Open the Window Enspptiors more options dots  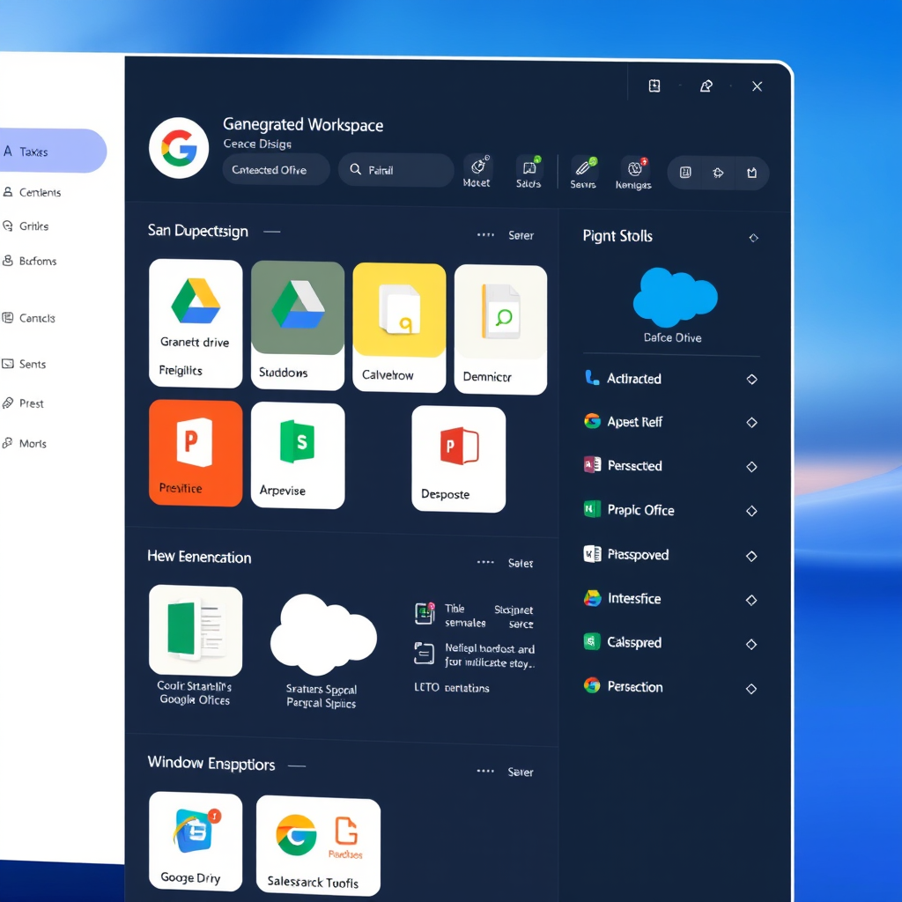click(x=485, y=771)
